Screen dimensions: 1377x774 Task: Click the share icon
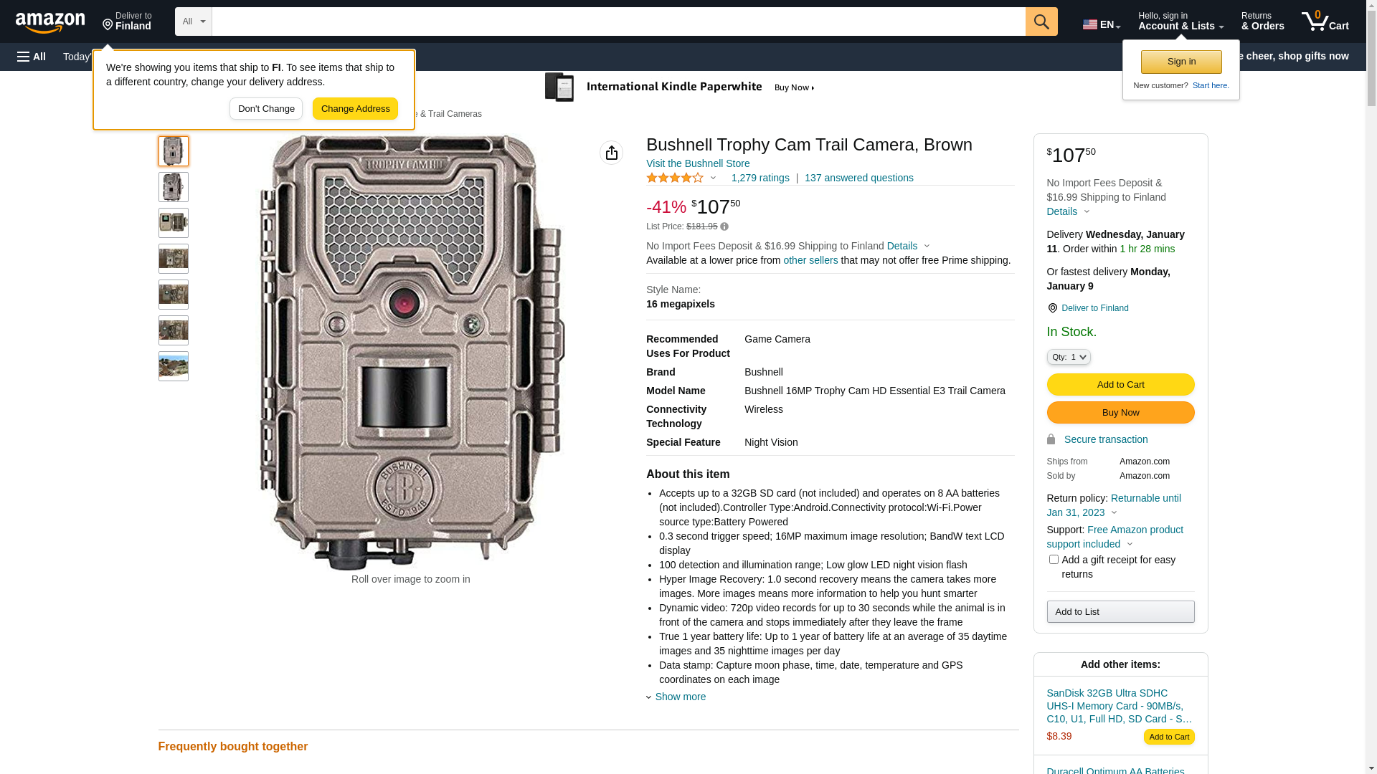[611, 153]
